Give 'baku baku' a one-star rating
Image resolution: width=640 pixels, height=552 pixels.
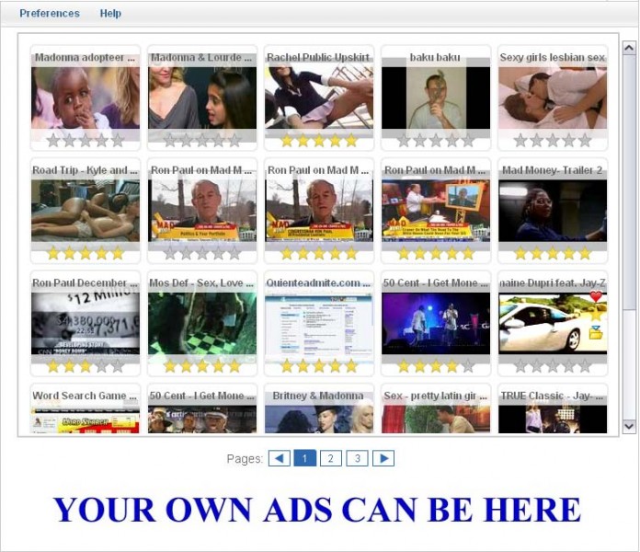(404, 141)
